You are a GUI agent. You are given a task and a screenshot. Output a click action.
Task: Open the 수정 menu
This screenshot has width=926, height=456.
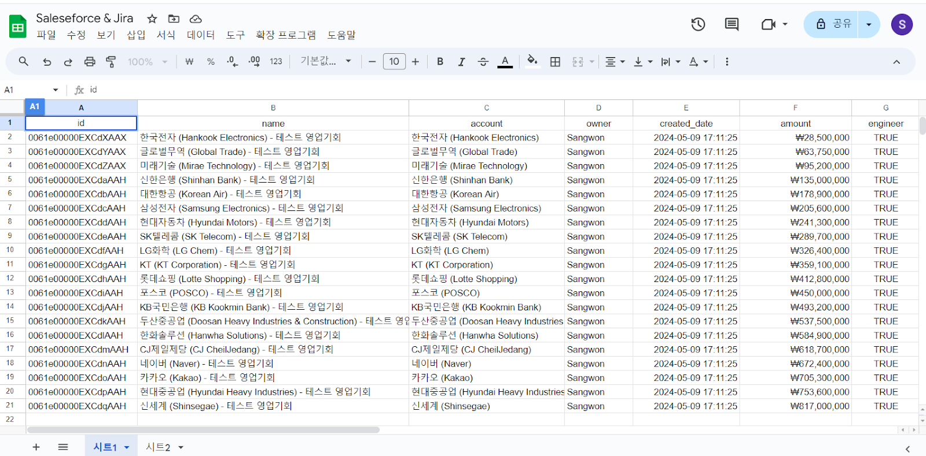(76, 35)
